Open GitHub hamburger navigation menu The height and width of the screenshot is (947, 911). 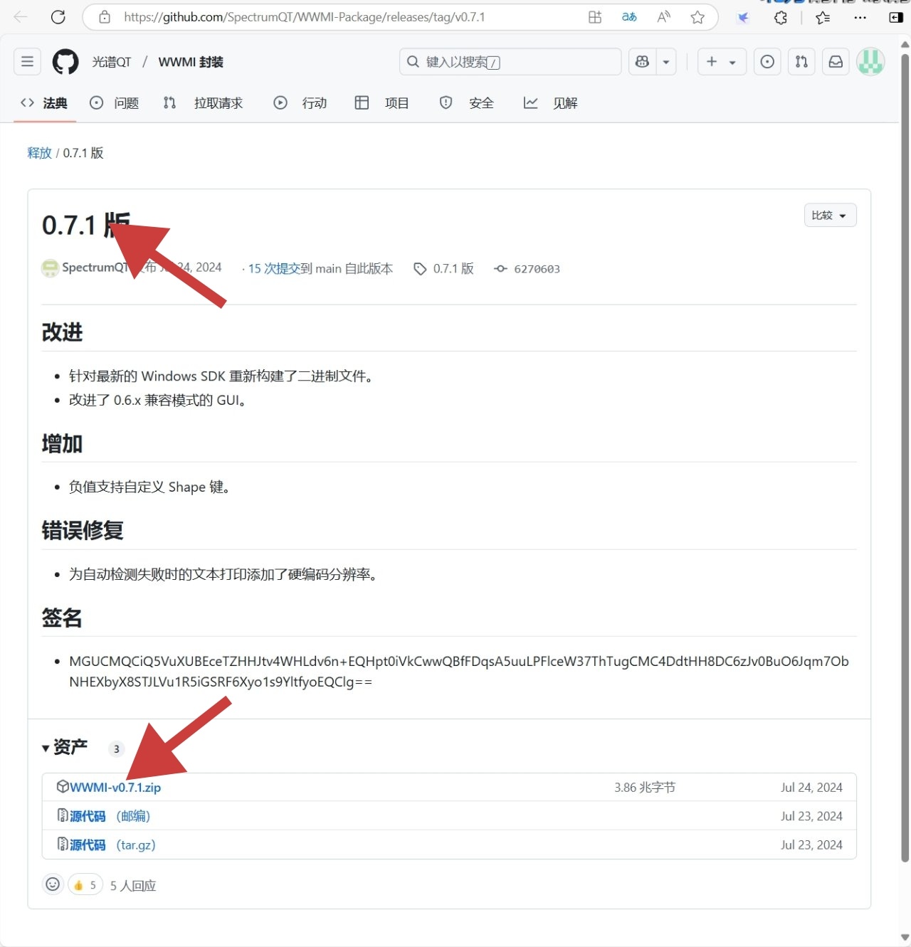(27, 62)
